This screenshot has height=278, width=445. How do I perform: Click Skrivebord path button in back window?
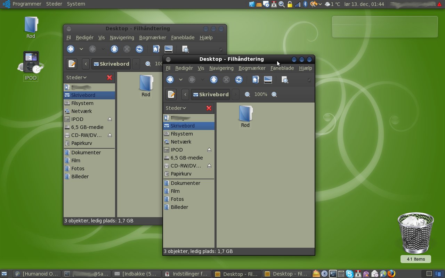[111, 64]
